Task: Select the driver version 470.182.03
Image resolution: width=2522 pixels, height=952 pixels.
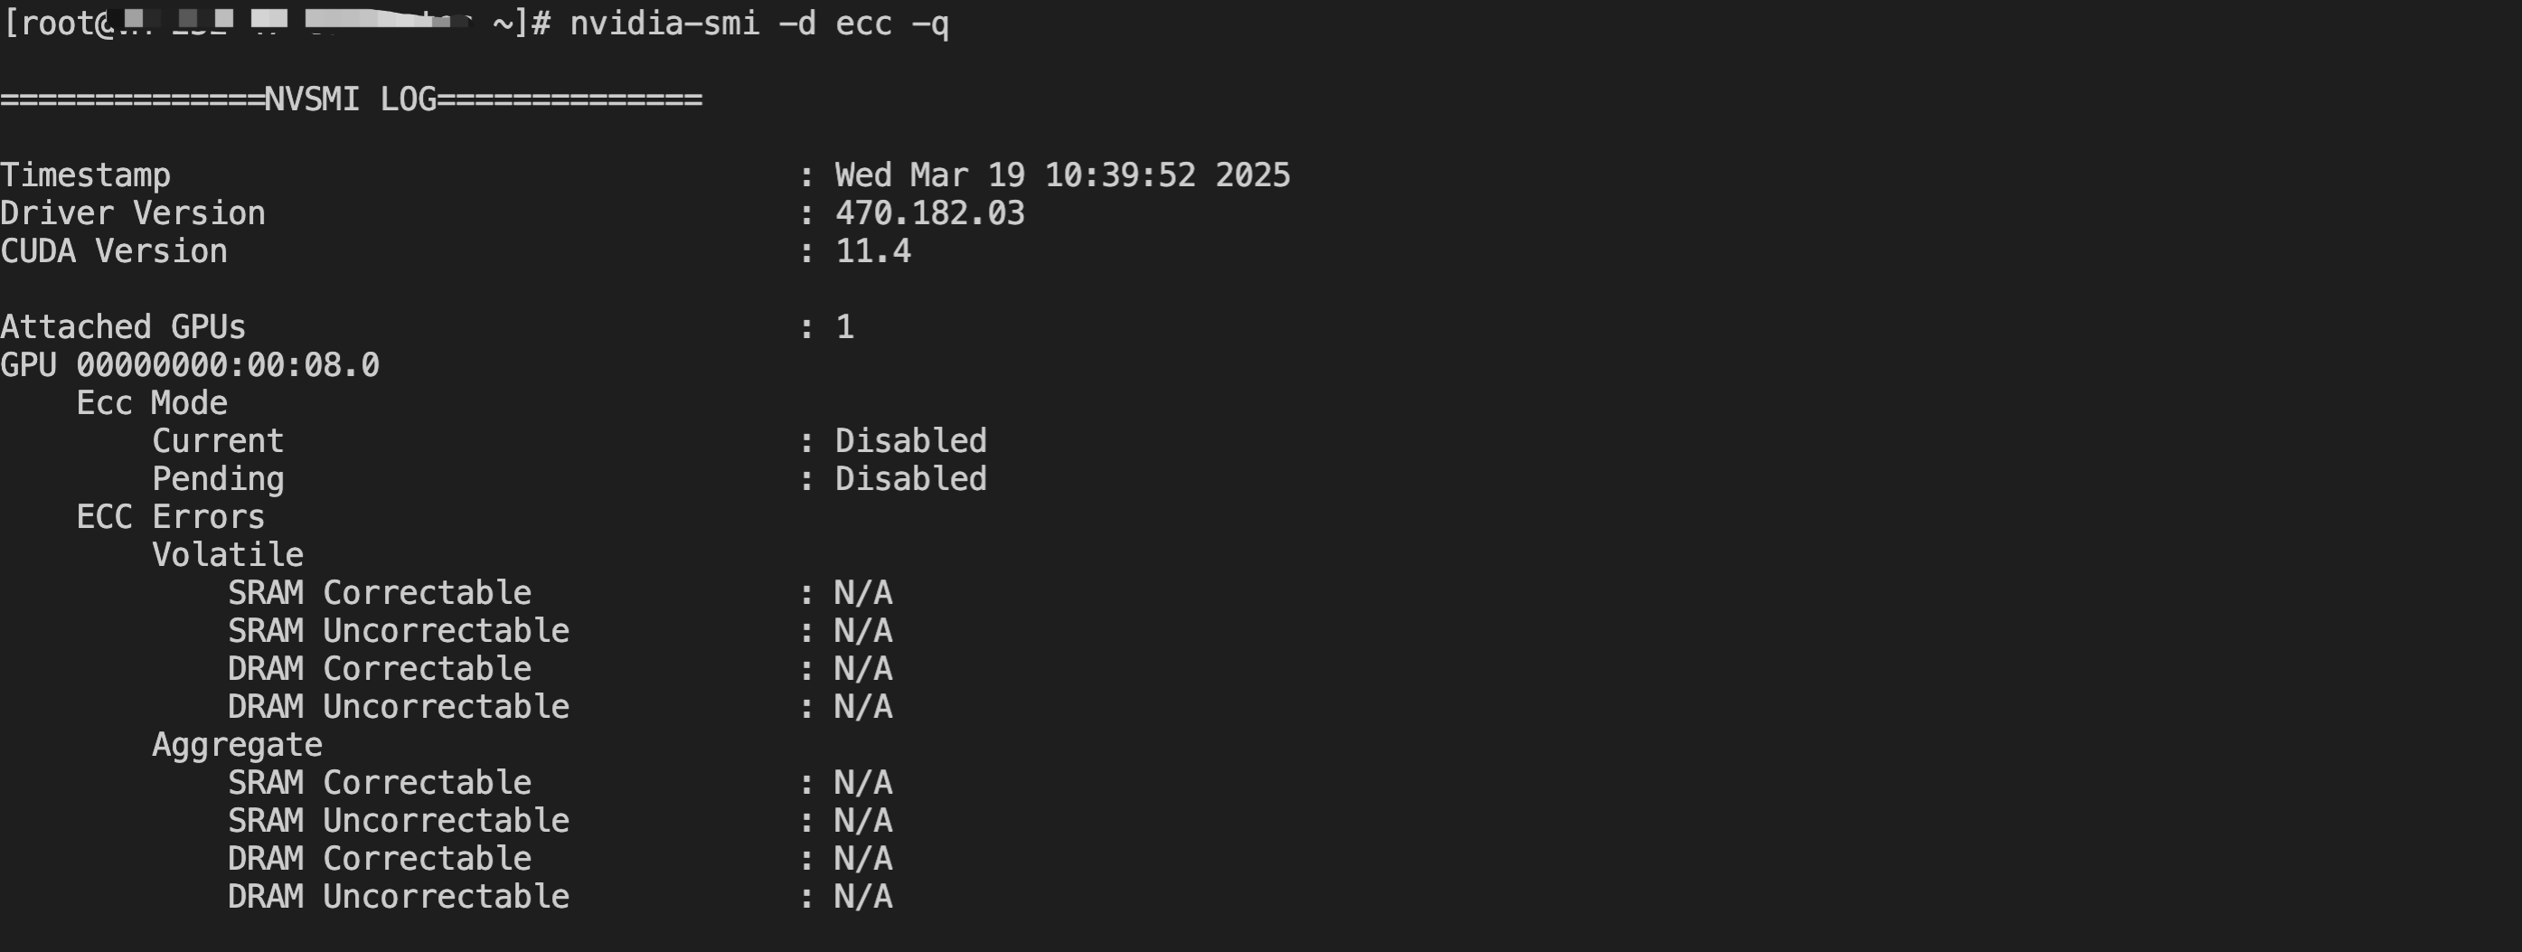Action: click(x=929, y=213)
